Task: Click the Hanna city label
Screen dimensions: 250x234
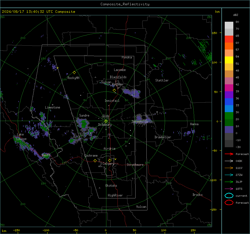Action: click(x=194, y=124)
